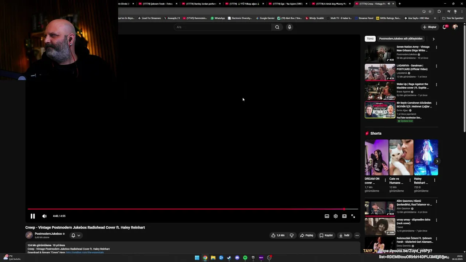The width and height of the screenshot is (466, 262).
Task: Open Spotify from taskbar
Action: (245, 258)
